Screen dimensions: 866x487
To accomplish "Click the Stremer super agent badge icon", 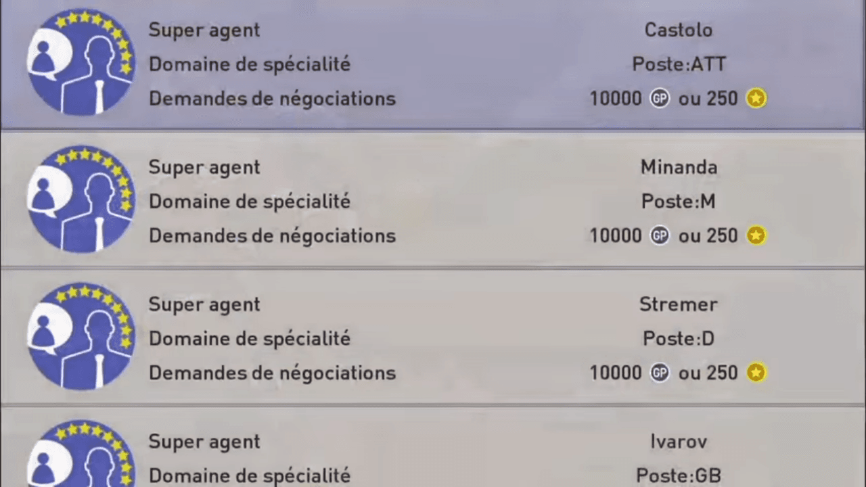I will (x=80, y=337).
